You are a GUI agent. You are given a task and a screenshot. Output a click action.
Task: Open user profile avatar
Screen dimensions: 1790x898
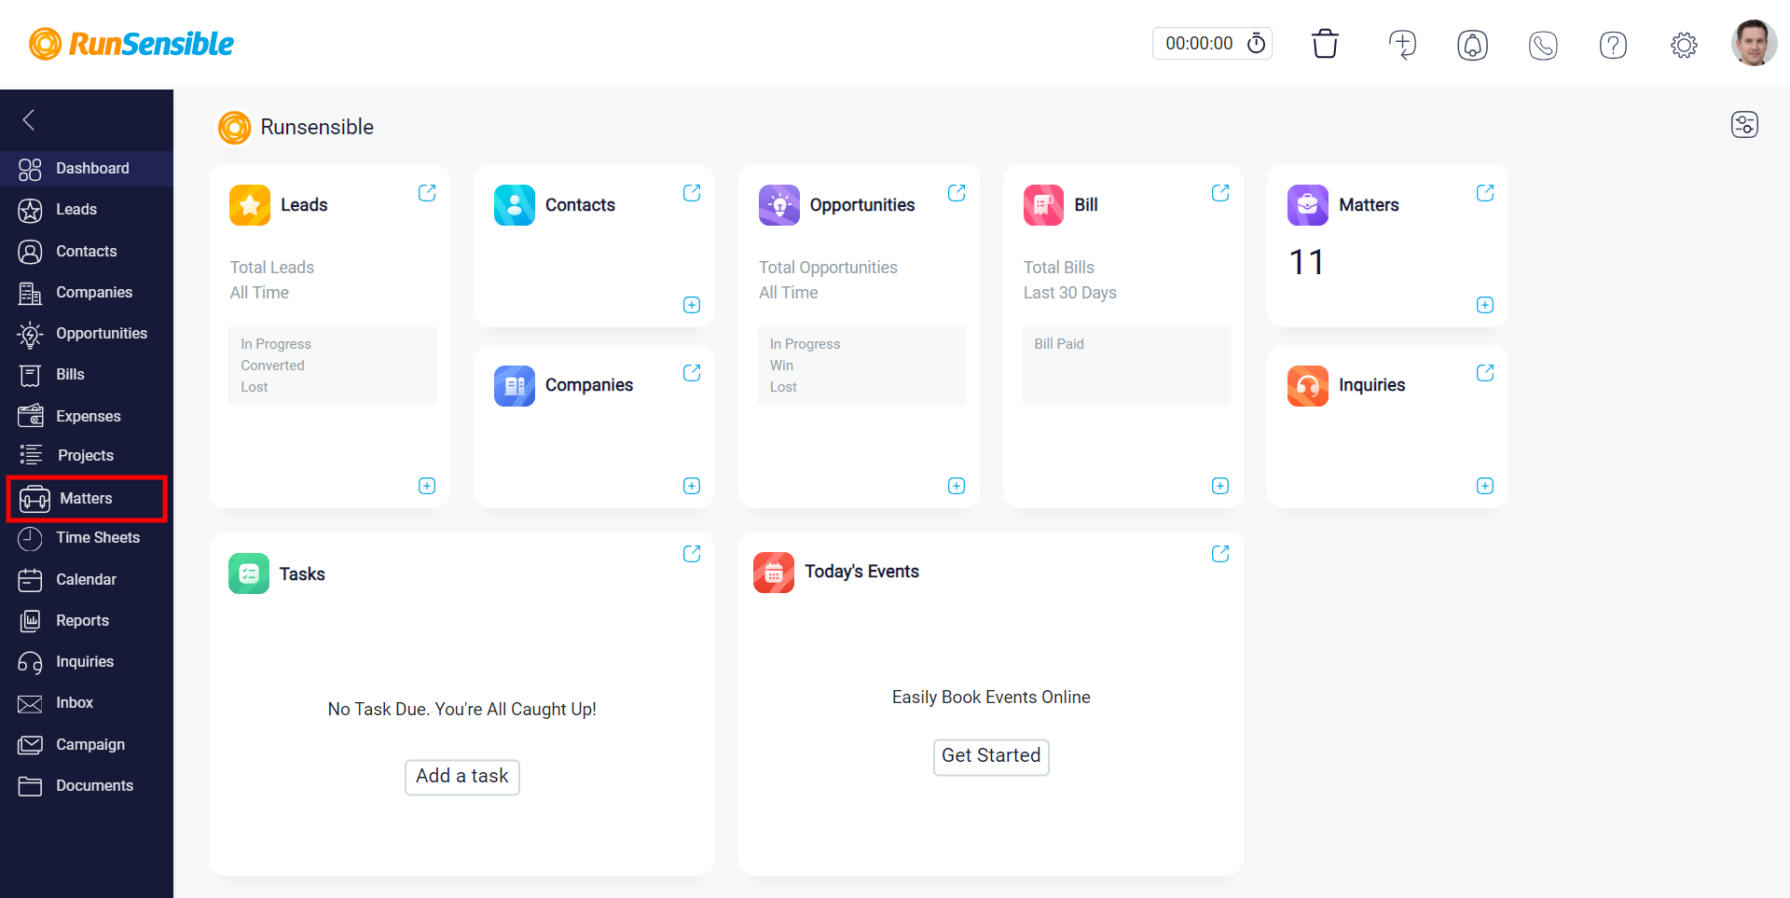click(1754, 43)
